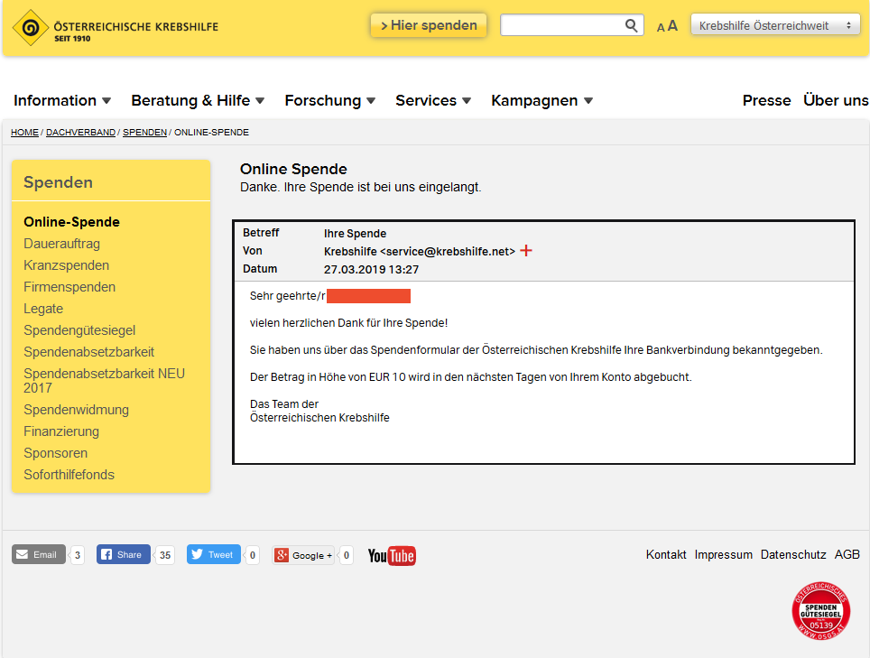Share the page via Email button
The height and width of the screenshot is (658, 870).
[39, 554]
